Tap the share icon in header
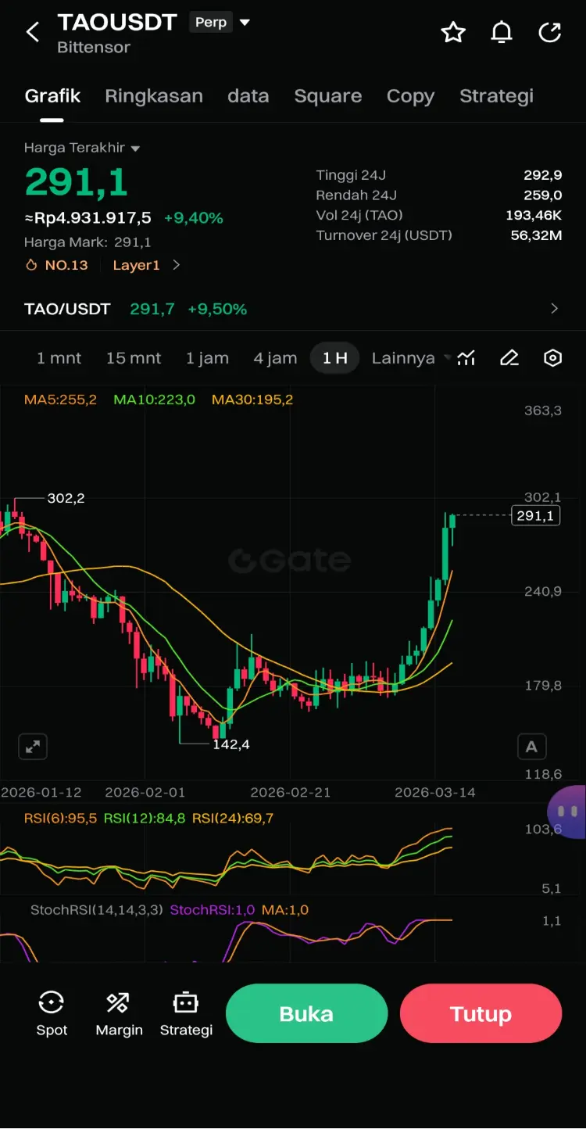The width and height of the screenshot is (586, 1129). pos(550,32)
